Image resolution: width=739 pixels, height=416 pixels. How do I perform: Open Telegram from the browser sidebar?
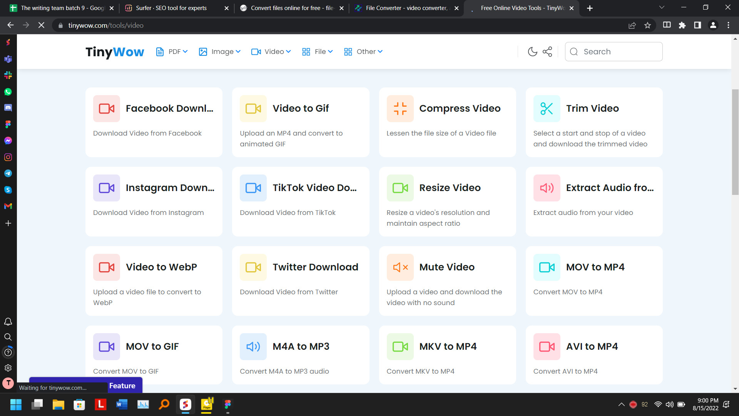[8, 173]
